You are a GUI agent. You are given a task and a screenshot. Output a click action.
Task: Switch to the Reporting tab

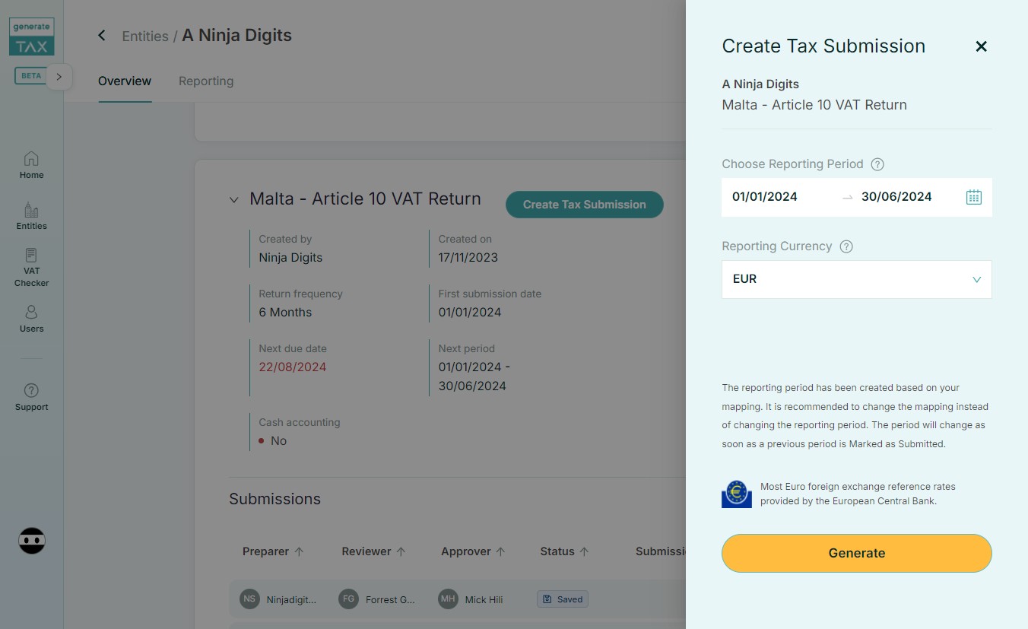[206, 81]
